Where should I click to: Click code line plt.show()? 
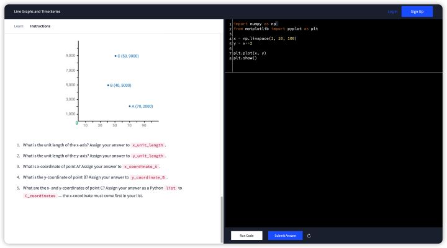pos(245,58)
